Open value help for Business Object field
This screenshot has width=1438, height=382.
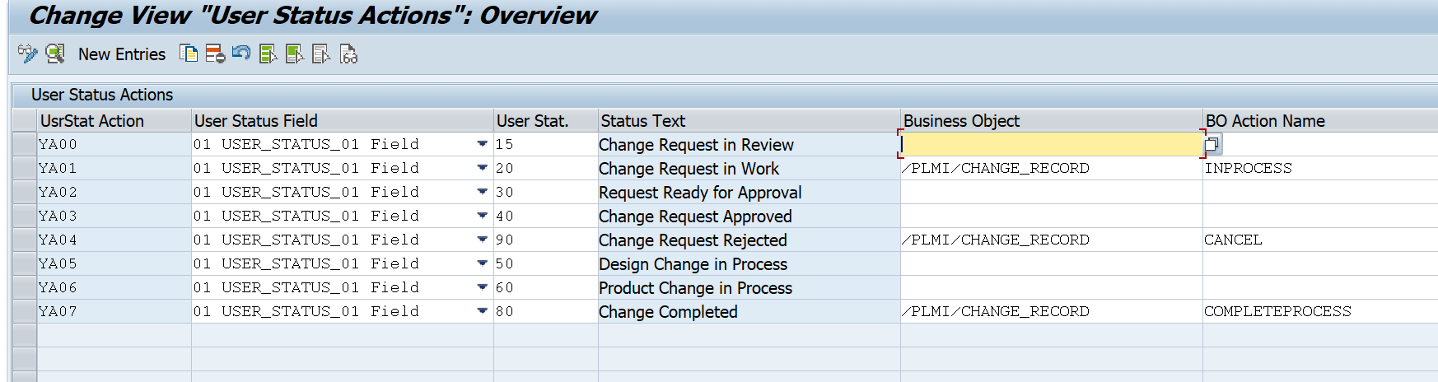pyautogui.click(x=1212, y=145)
